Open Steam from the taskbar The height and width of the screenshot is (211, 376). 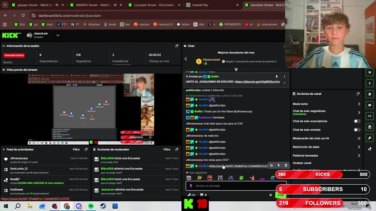click(x=103, y=206)
